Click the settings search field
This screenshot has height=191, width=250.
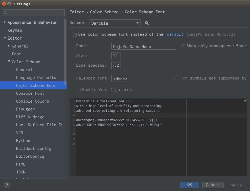[33, 13]
